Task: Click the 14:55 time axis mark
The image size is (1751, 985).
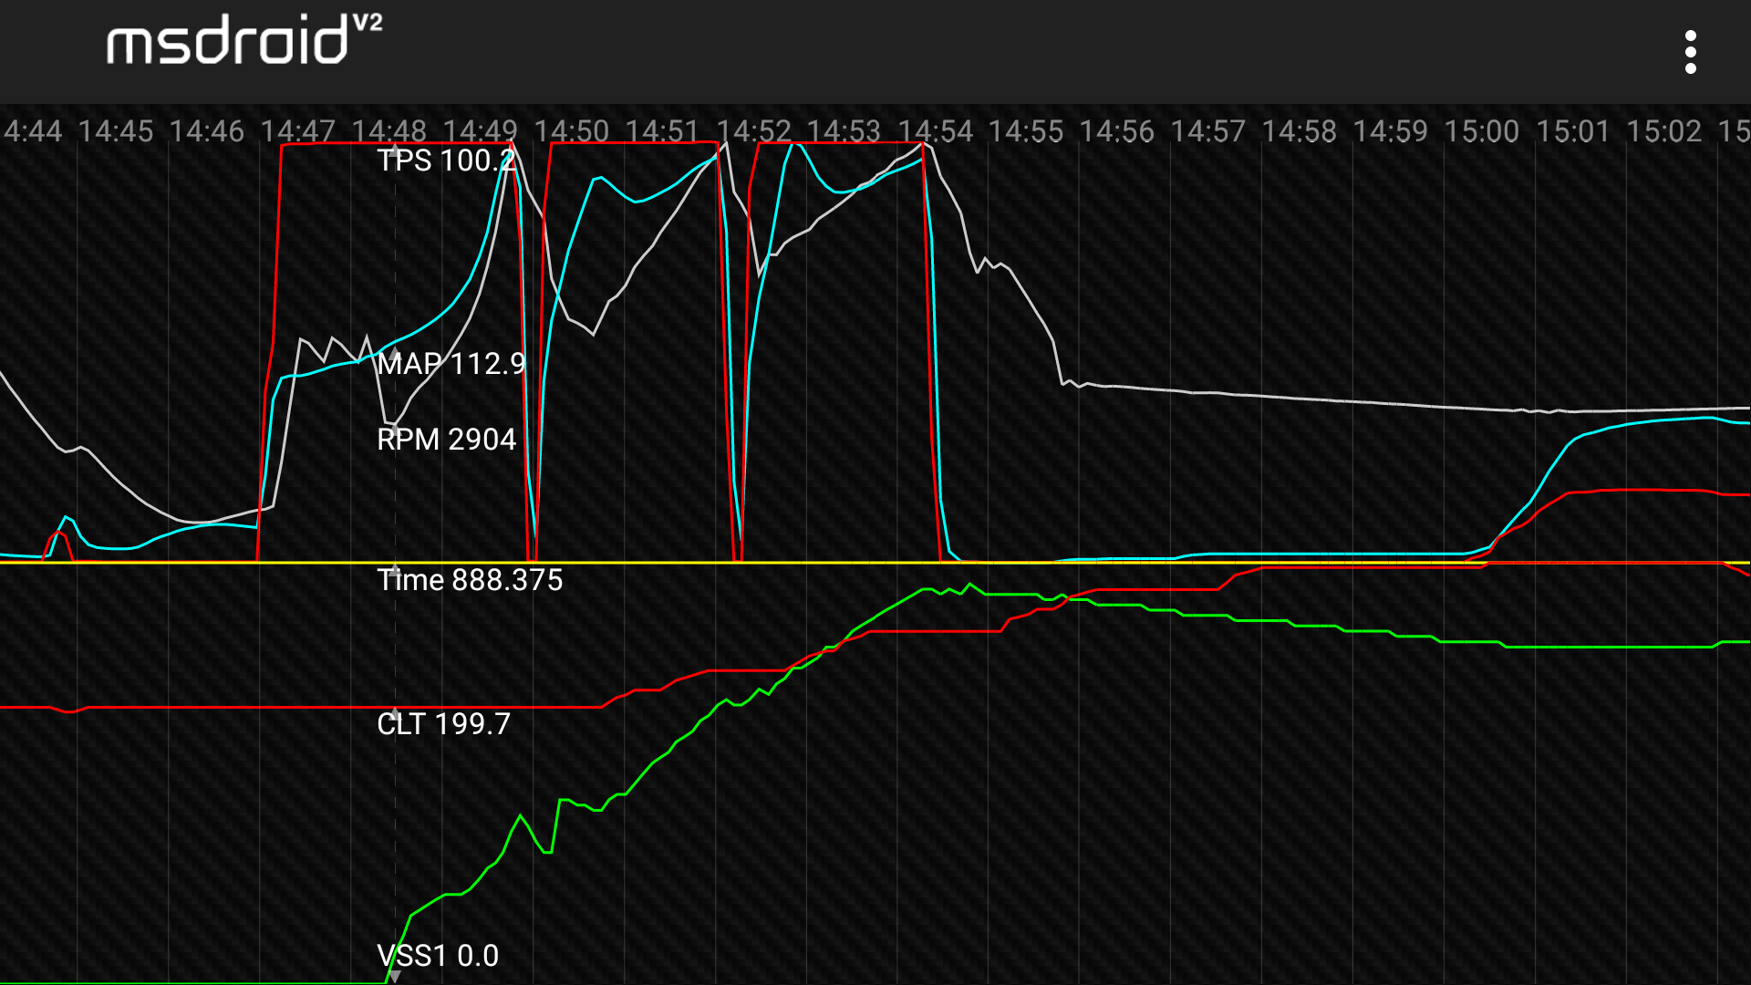Action: pyautogui.click(x=1026, y=131)
